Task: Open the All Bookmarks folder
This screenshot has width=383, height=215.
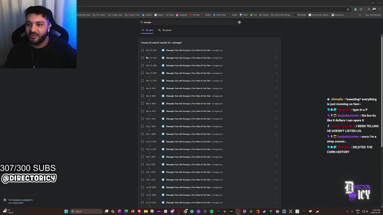Action: [x=373, y=15]
